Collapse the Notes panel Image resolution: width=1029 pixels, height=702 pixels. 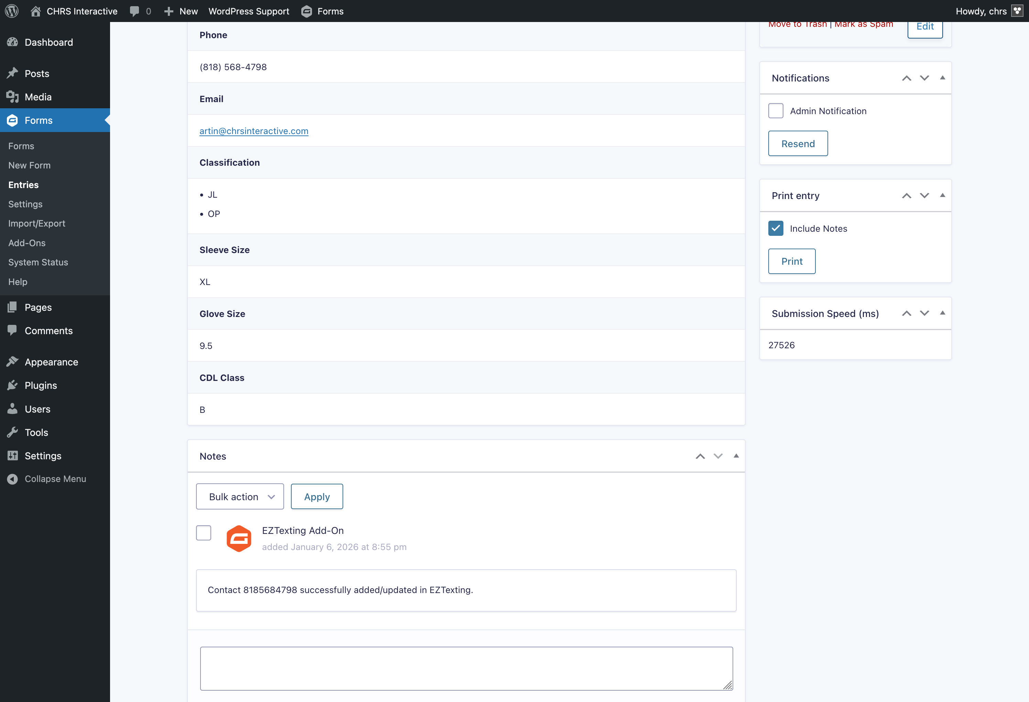click(736, 456)
